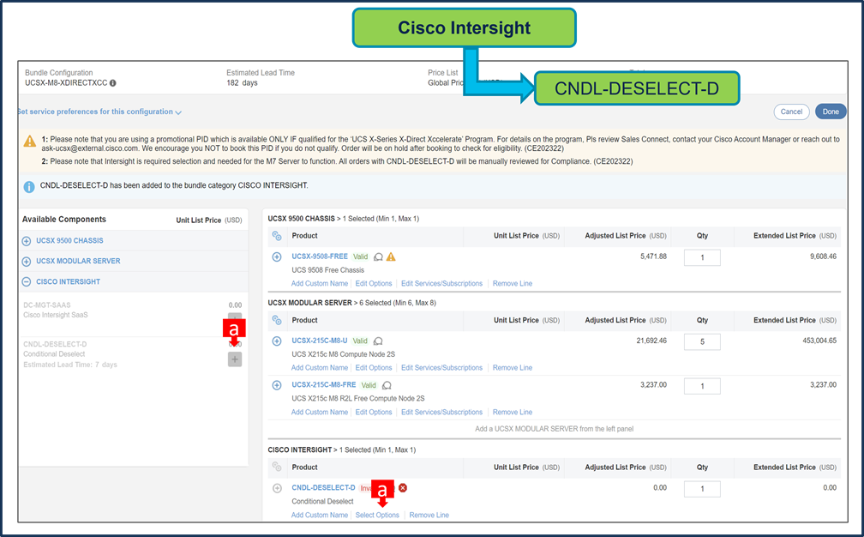Add CNDL-DESELECT-D using its plus button
This screenshot has height=537, width=864.
pyautogui.click(x=235, y=359)
